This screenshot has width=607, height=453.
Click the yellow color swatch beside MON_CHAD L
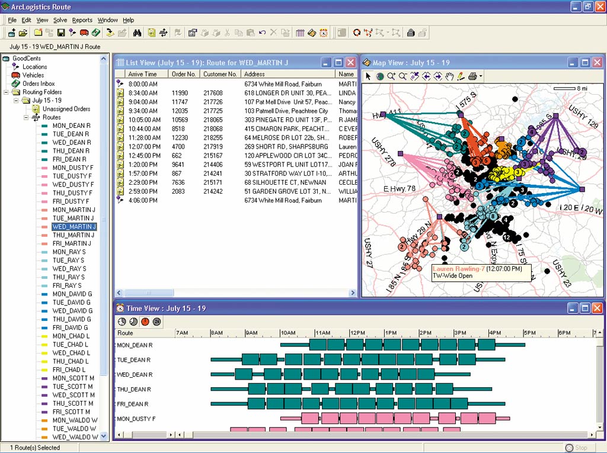click(44, 336)
